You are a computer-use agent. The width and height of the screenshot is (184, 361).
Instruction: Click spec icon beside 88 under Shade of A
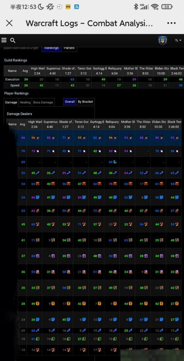click(69, 198)
